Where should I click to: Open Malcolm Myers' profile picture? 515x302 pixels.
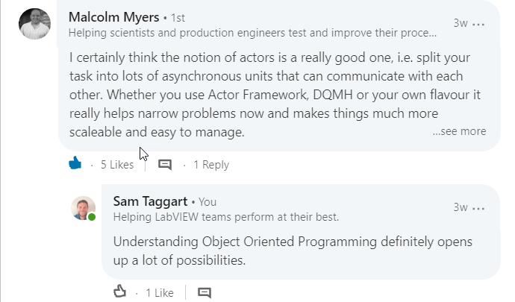coord(35,24)
